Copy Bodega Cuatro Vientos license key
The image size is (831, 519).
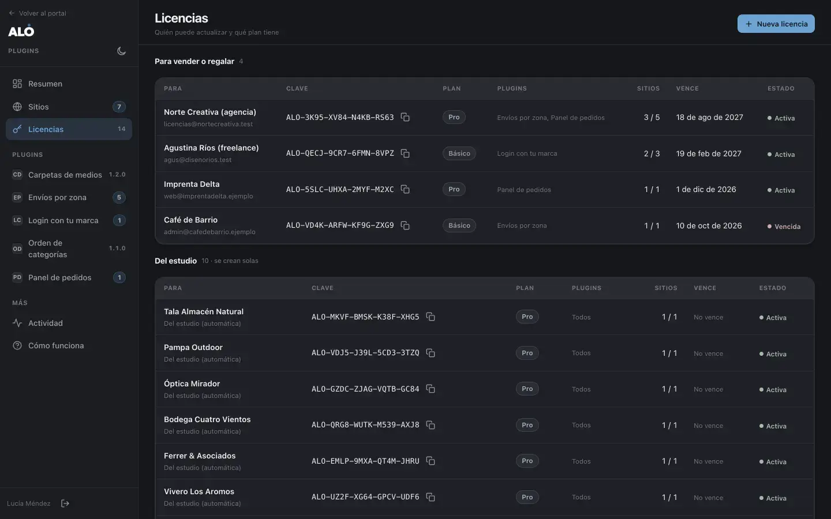pyautogui.click(x=431, y=425)
